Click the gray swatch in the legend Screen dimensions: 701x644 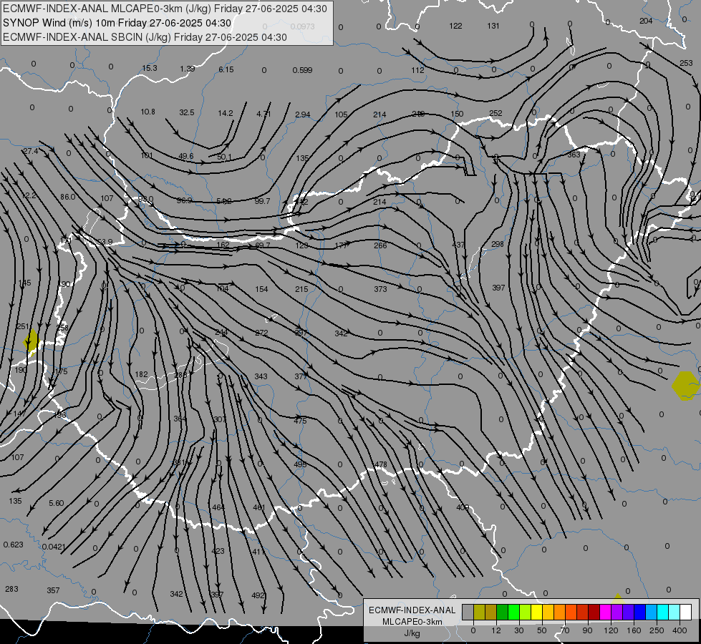point(468,612)
